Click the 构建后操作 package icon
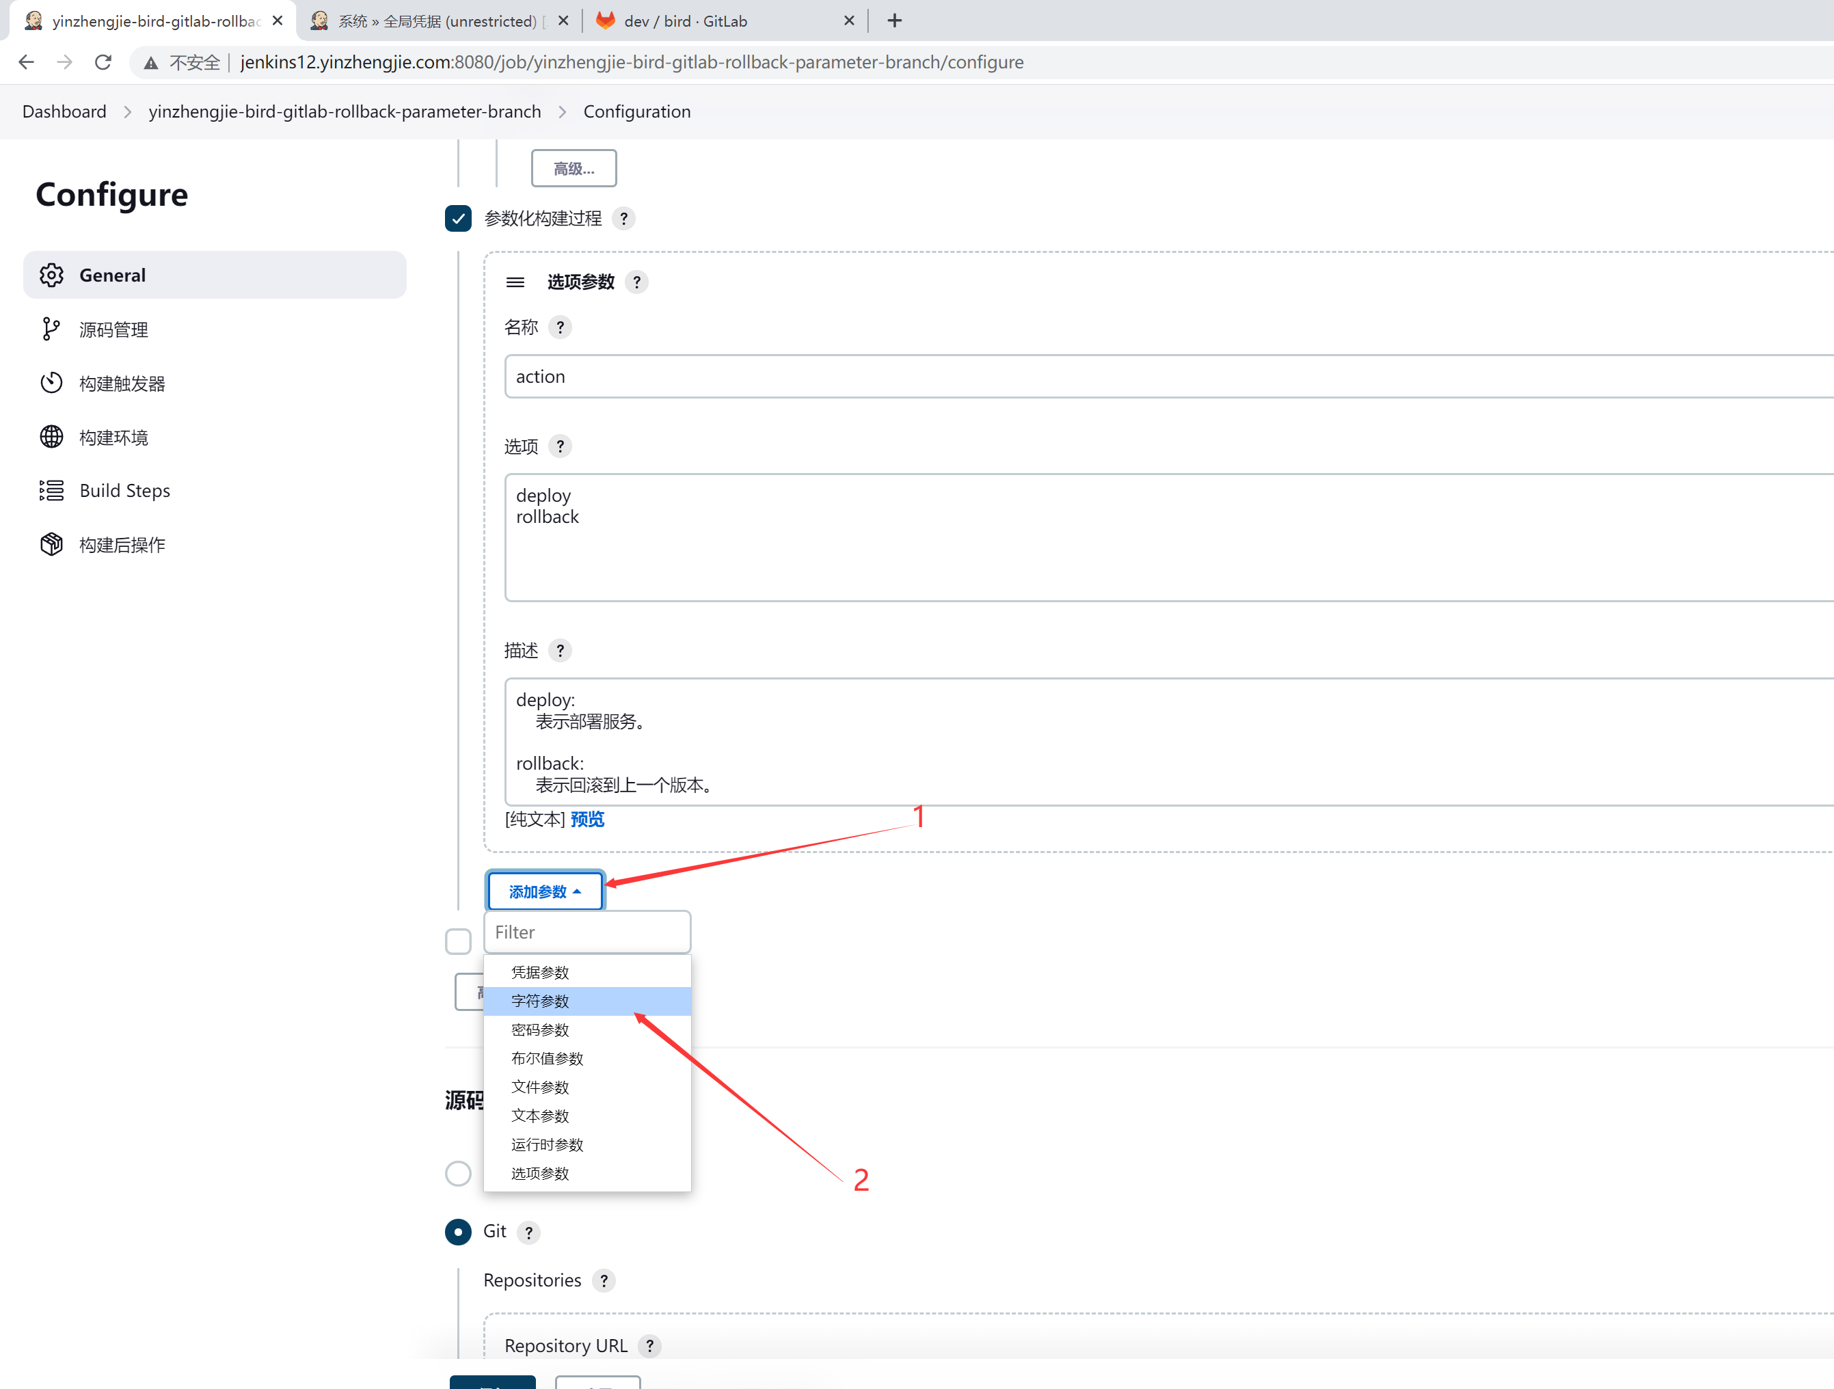1834x1389 pixels. pos(51,545)
